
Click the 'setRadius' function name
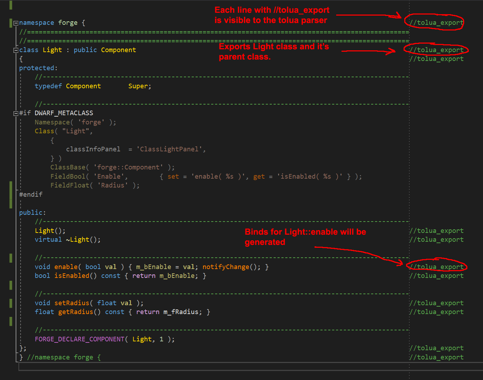(x=72, y=303)
